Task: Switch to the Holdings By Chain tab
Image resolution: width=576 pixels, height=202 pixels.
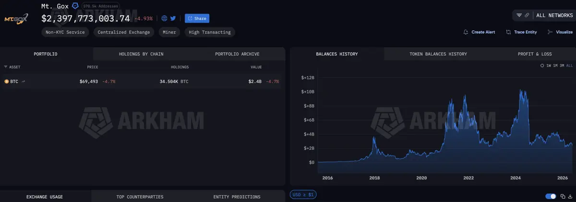Action: click(x=141, y=54)
